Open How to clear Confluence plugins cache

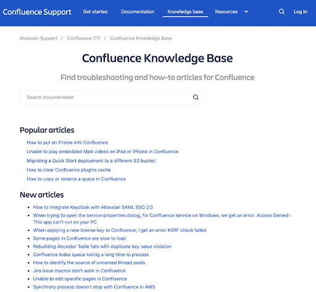[x=69, y=170]
